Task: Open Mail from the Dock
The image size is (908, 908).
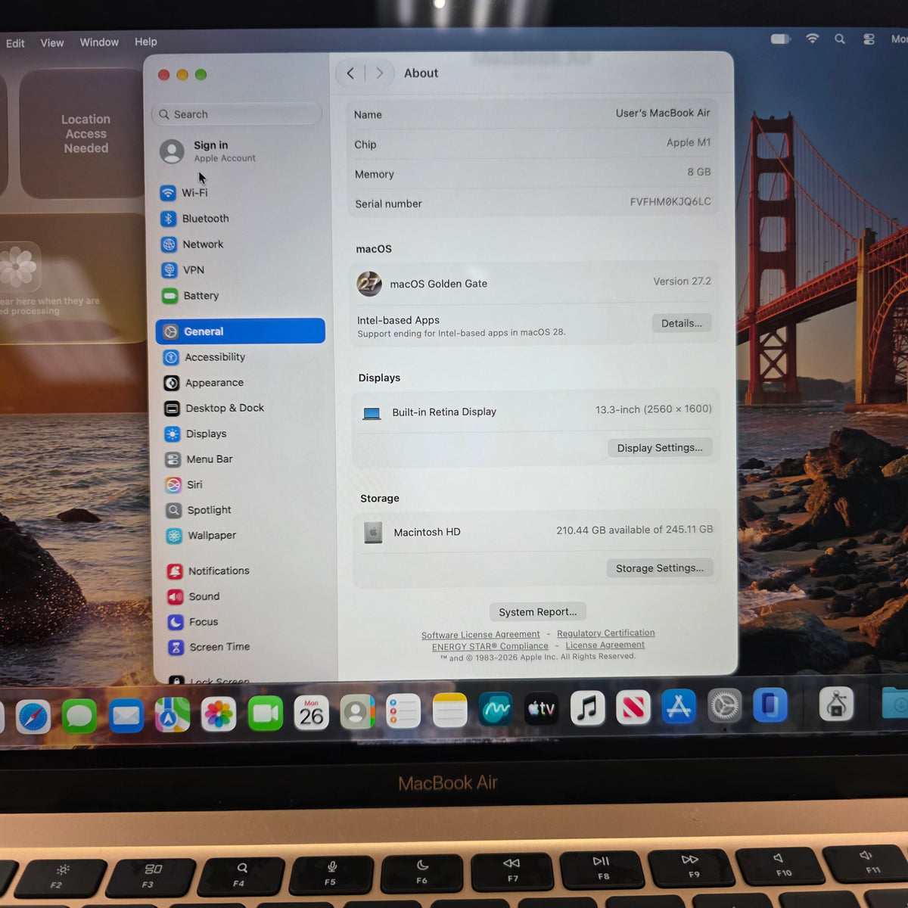Action: click(126, 715)
